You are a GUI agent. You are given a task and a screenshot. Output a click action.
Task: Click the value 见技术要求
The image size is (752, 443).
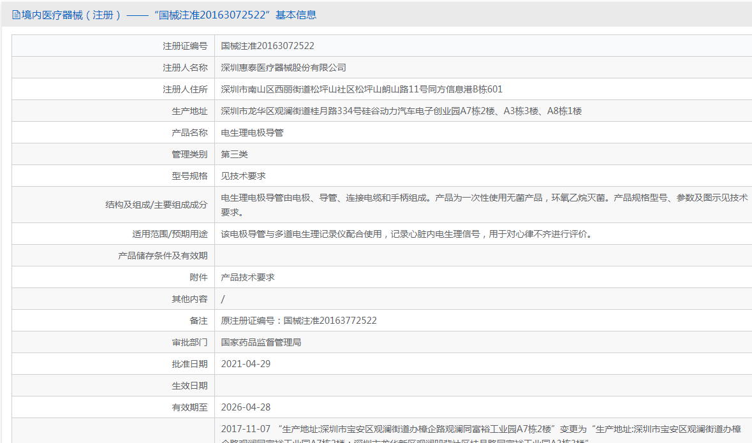(x=243, y=176)
